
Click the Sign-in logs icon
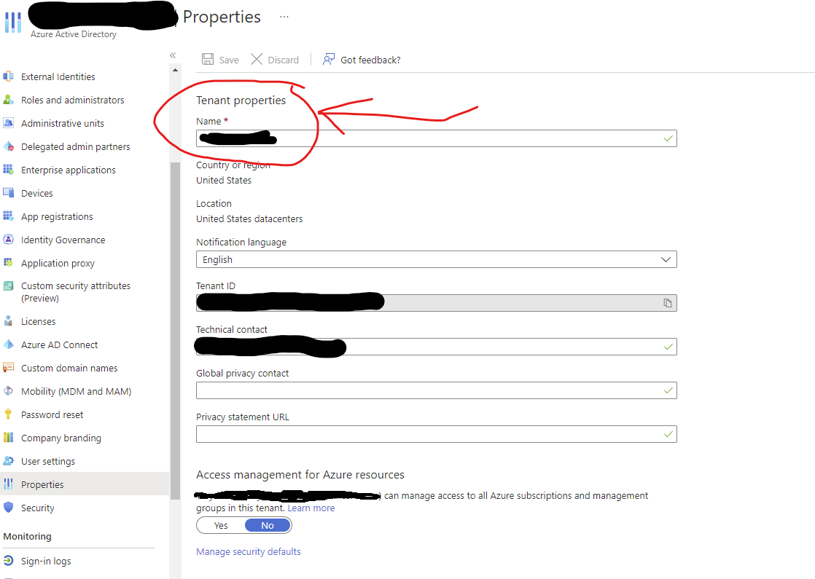point(8,561)
